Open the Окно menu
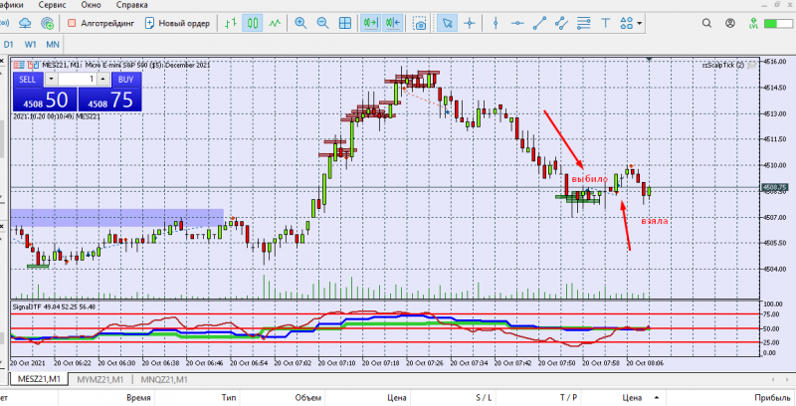Image resolution: width=796 pixels, height=406 pixels. click(91, 5)
